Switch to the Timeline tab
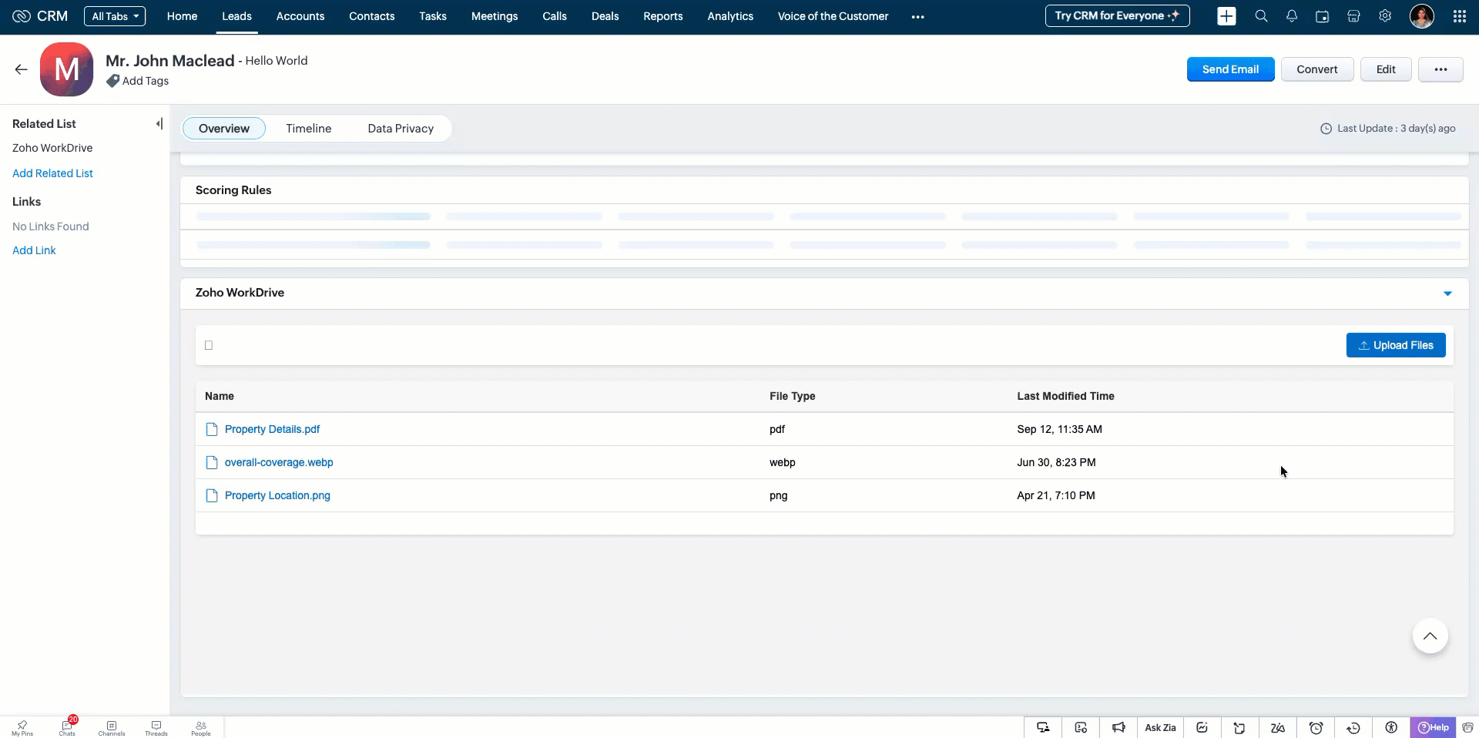 308,129
